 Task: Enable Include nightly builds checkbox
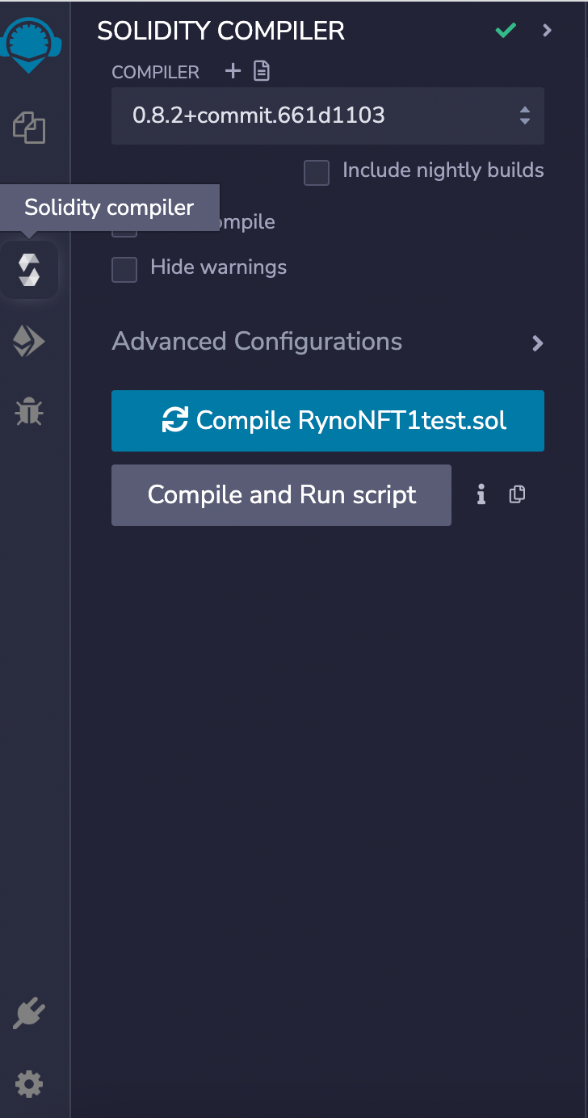(x=317, y=172)
